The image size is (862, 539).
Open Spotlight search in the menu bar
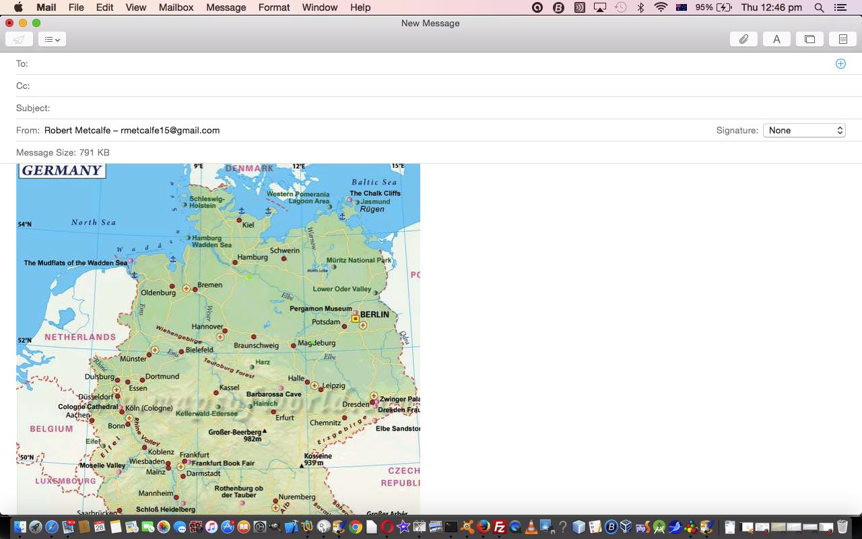[819, 7]
